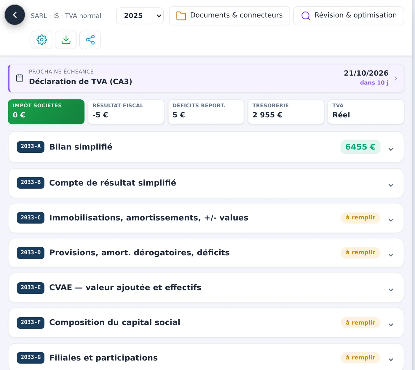415x370 pixels.
Task: Expand the Immobilisations, amortissements chevron
Action: (391, 220)
